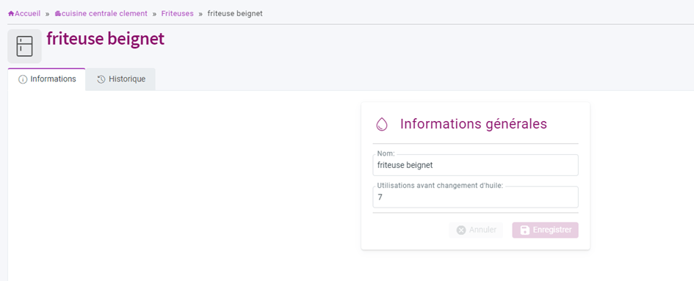Edit the Nom input field

(475, 165)
